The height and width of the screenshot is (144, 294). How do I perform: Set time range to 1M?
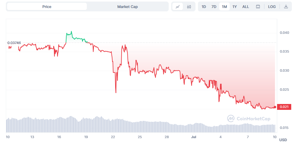tap(224, 7)
